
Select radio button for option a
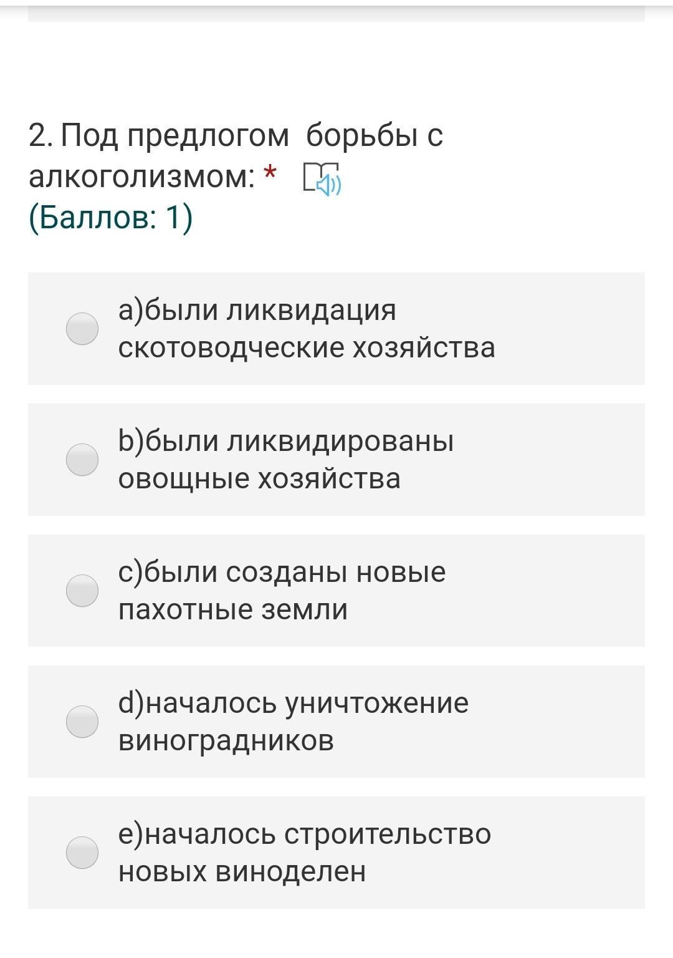tap(82, 329)
